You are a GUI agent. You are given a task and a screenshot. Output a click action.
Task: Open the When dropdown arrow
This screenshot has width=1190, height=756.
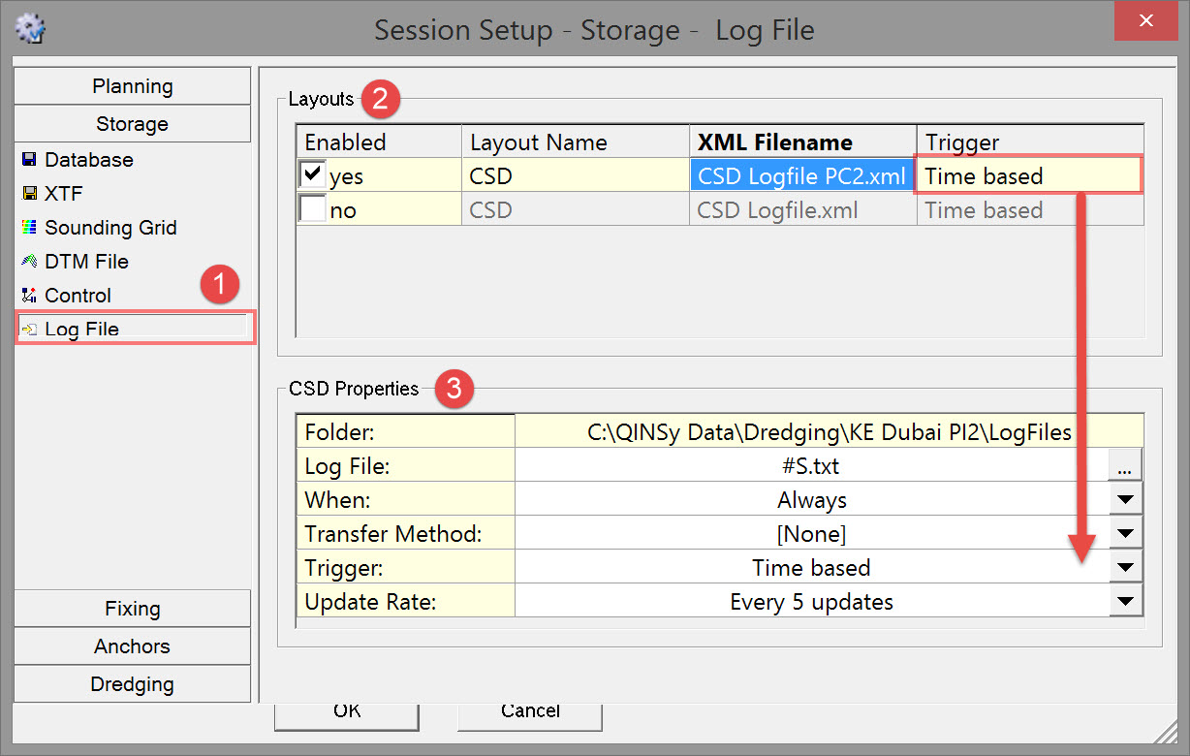coord(1125,500)
